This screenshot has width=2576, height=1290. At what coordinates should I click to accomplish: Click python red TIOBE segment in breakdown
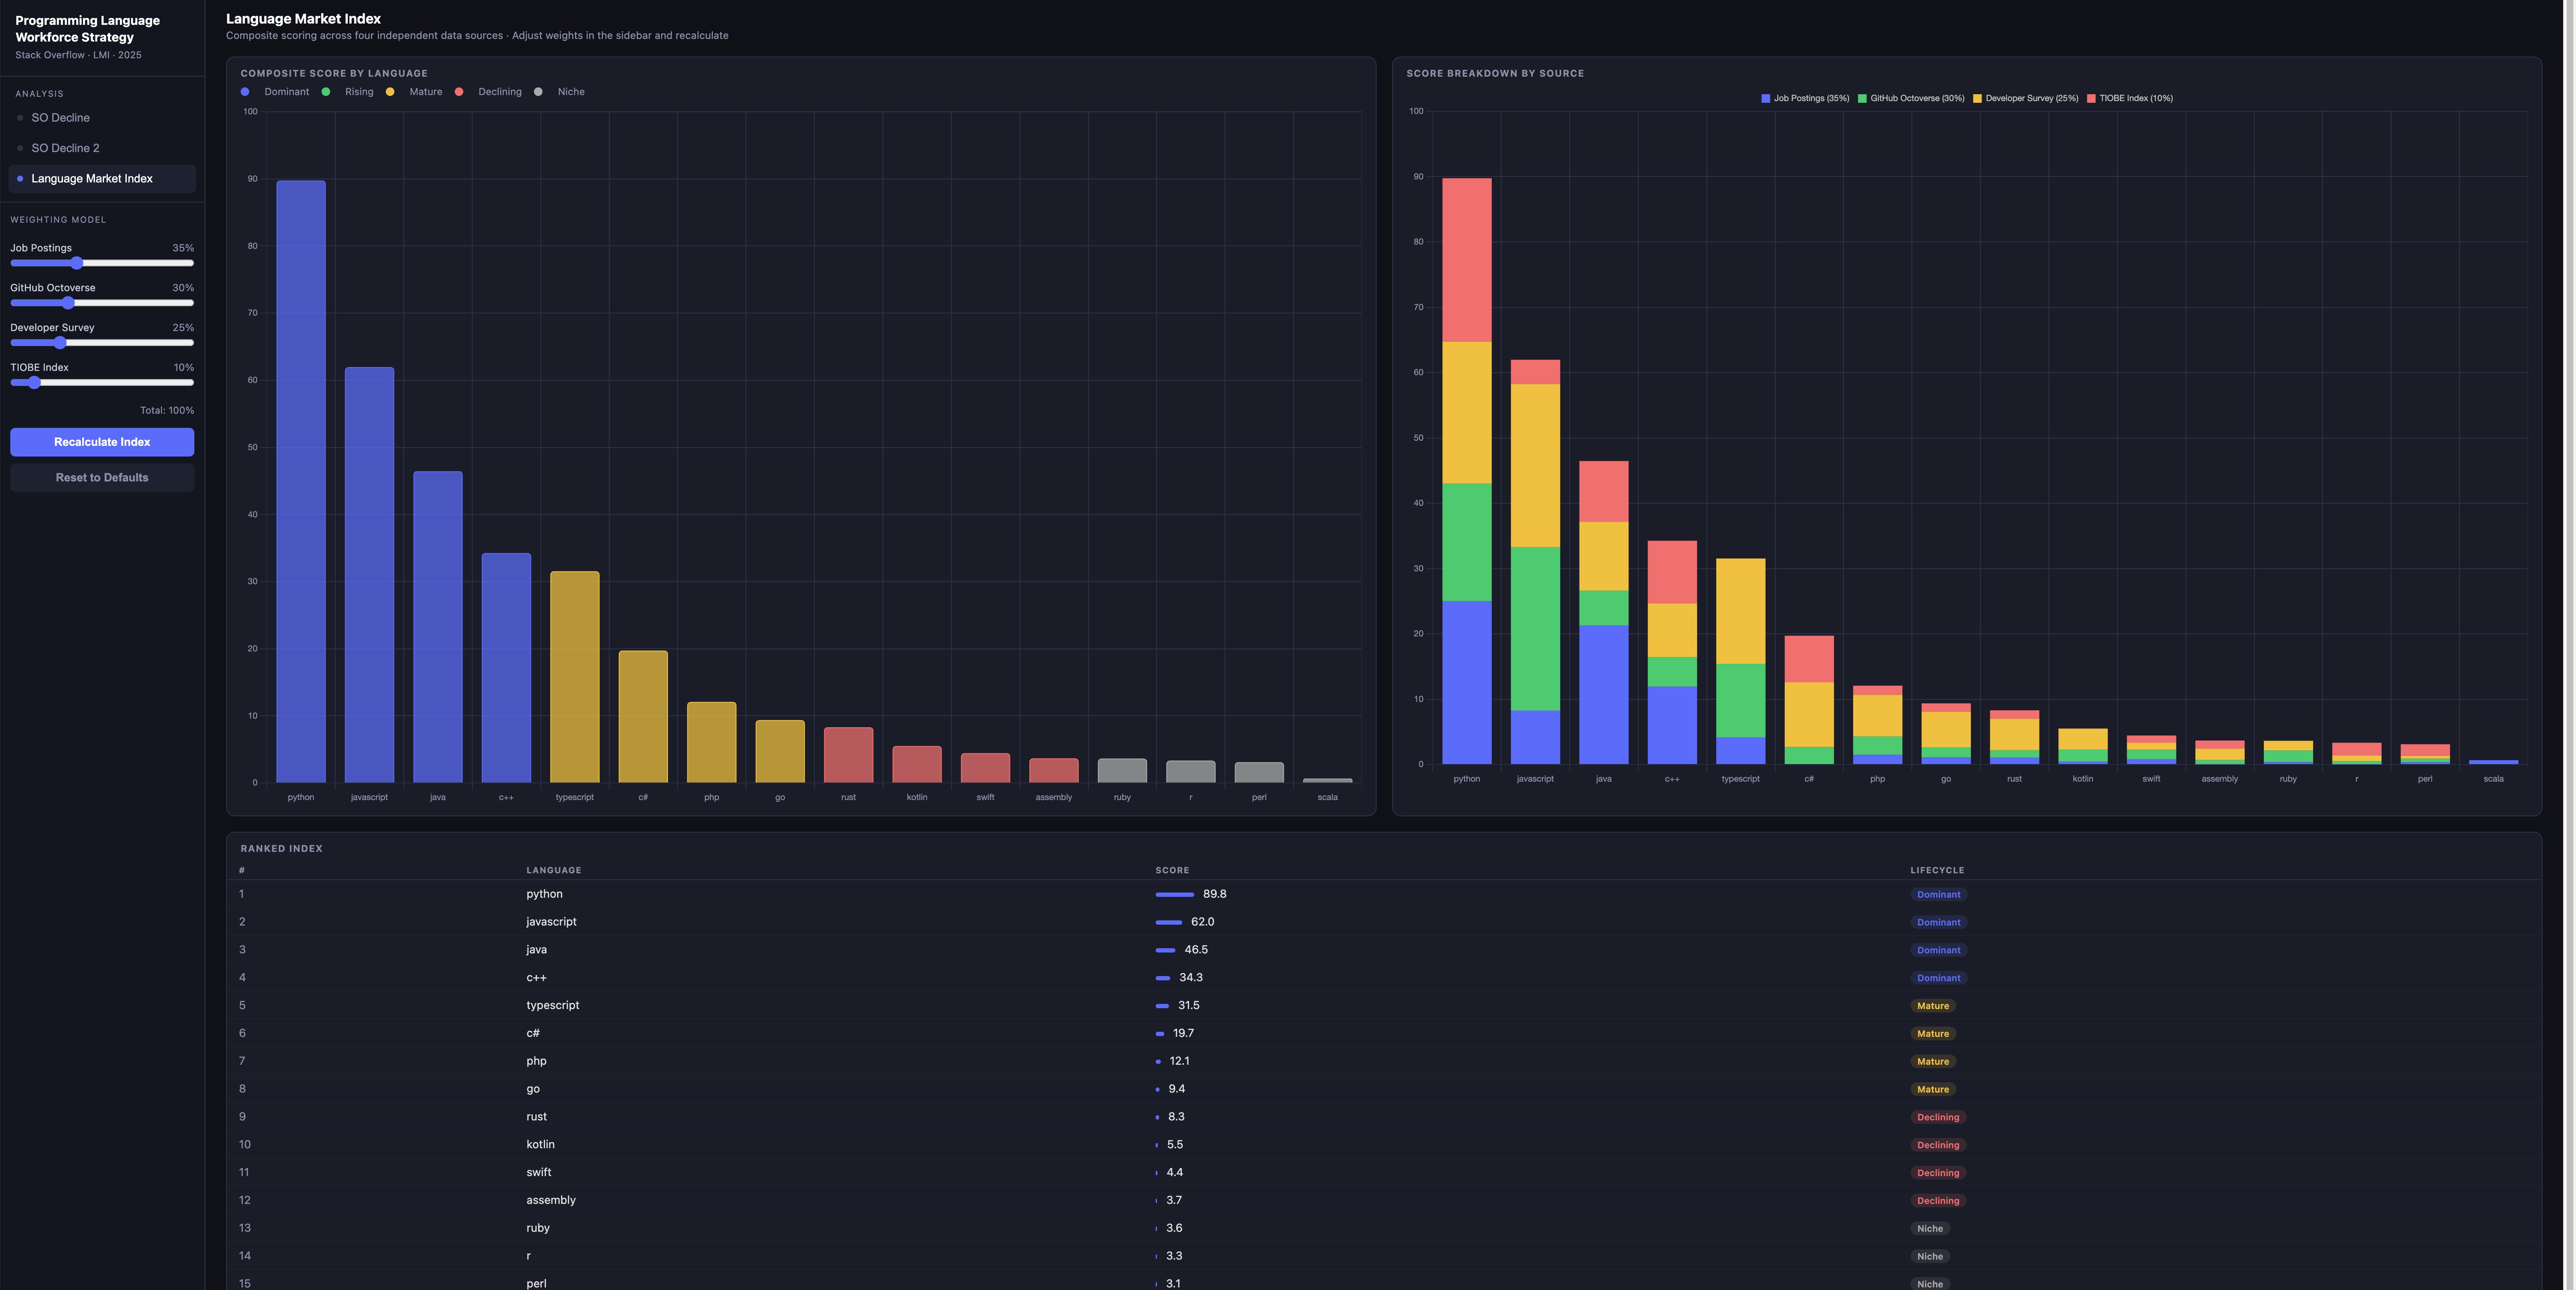(x=1467, y=260)
